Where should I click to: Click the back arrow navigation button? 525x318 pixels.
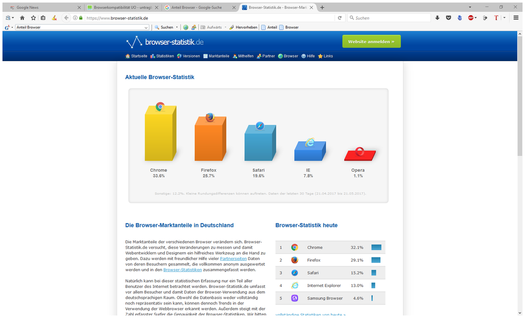click(x=66, y=18)
